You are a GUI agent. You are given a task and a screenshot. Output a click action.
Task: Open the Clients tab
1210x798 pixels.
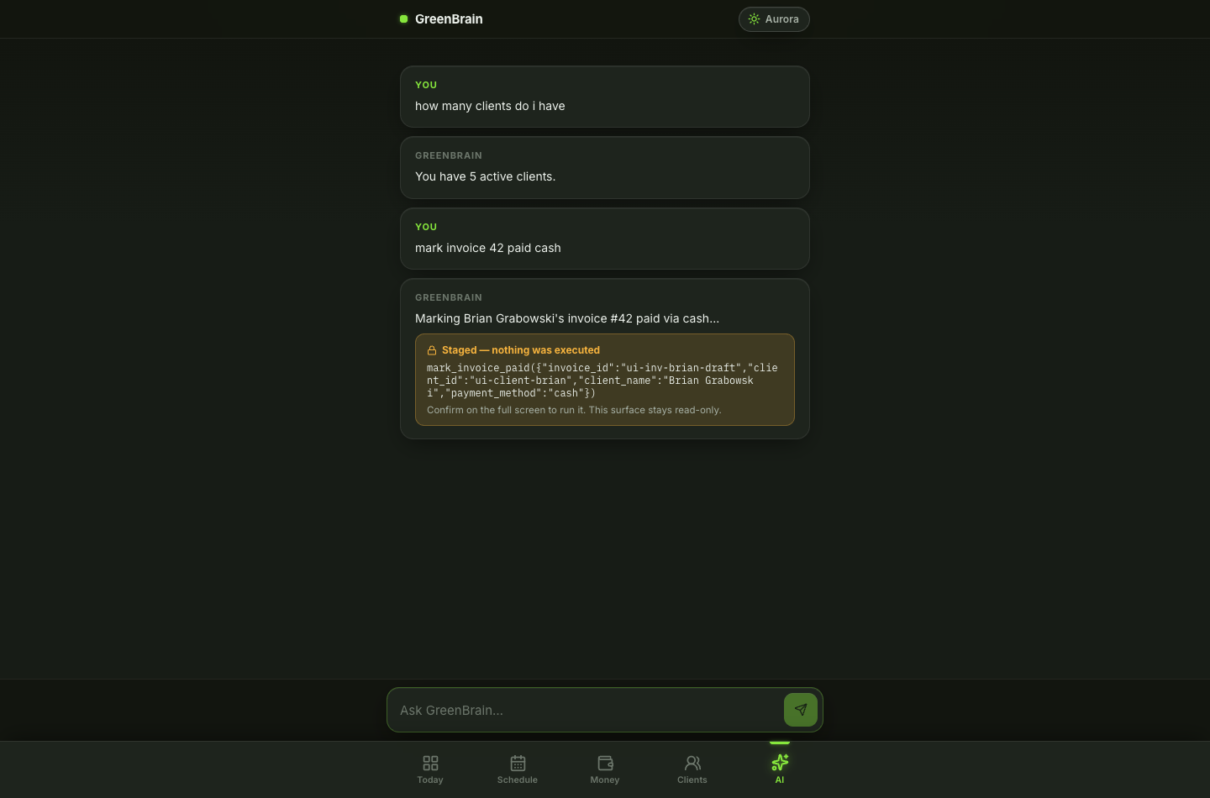click(692, 769)
